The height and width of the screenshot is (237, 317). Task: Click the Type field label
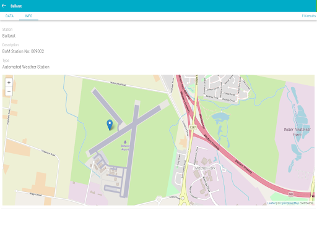[x=6, y=60]
